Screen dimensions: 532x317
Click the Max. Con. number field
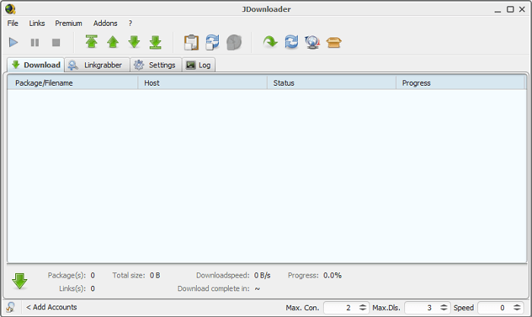(x=338, y=307)
